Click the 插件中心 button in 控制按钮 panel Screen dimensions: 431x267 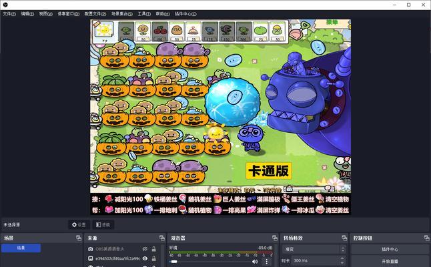click(x=390, y=249)
